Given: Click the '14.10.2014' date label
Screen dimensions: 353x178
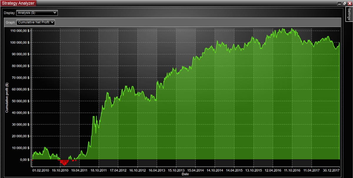Looking at the screenshot, I should point(215,170).
